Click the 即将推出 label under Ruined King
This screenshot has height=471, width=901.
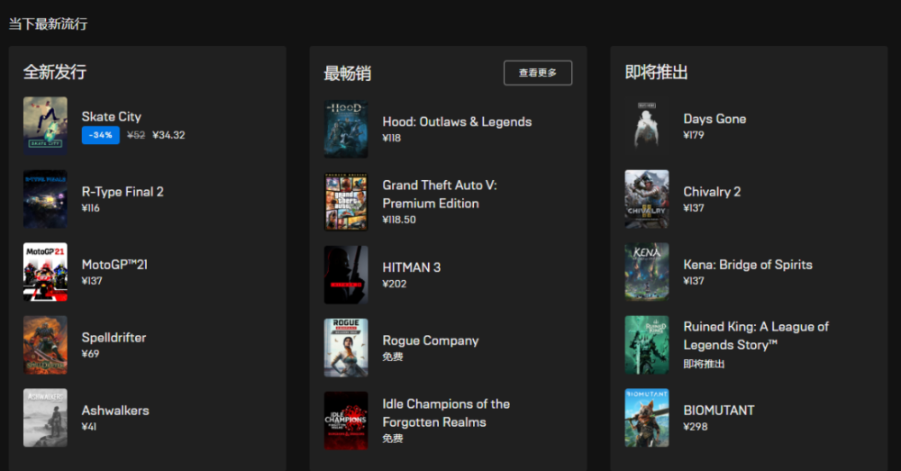704,364
